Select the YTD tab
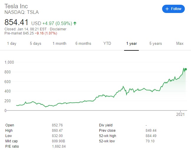Screen dimensions: 191x150 pyautogui.click(x=107, y=43)
